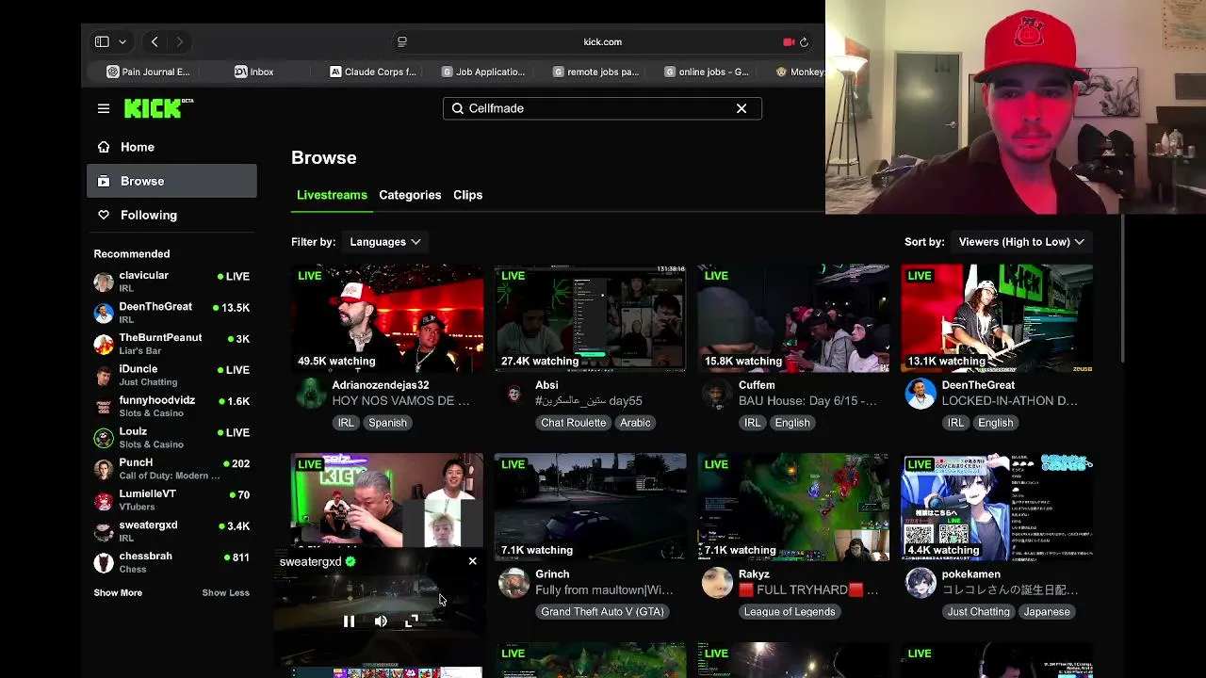Expand recommended list with Show More
Viewport: 1206px width, 678px height.
[118, 592]
